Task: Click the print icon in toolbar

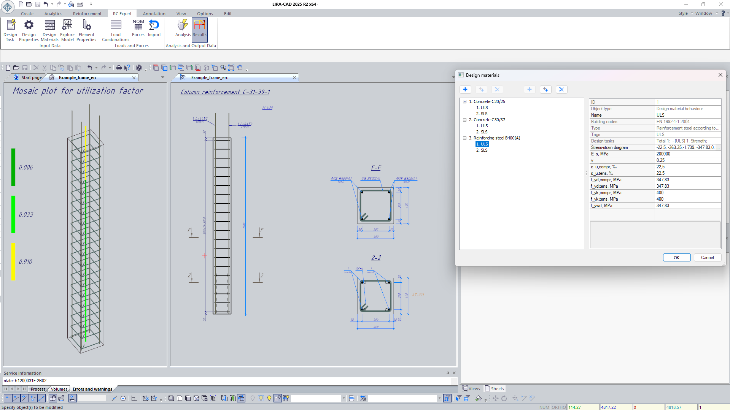Action: pyautogui.click(x=119, y=68)
